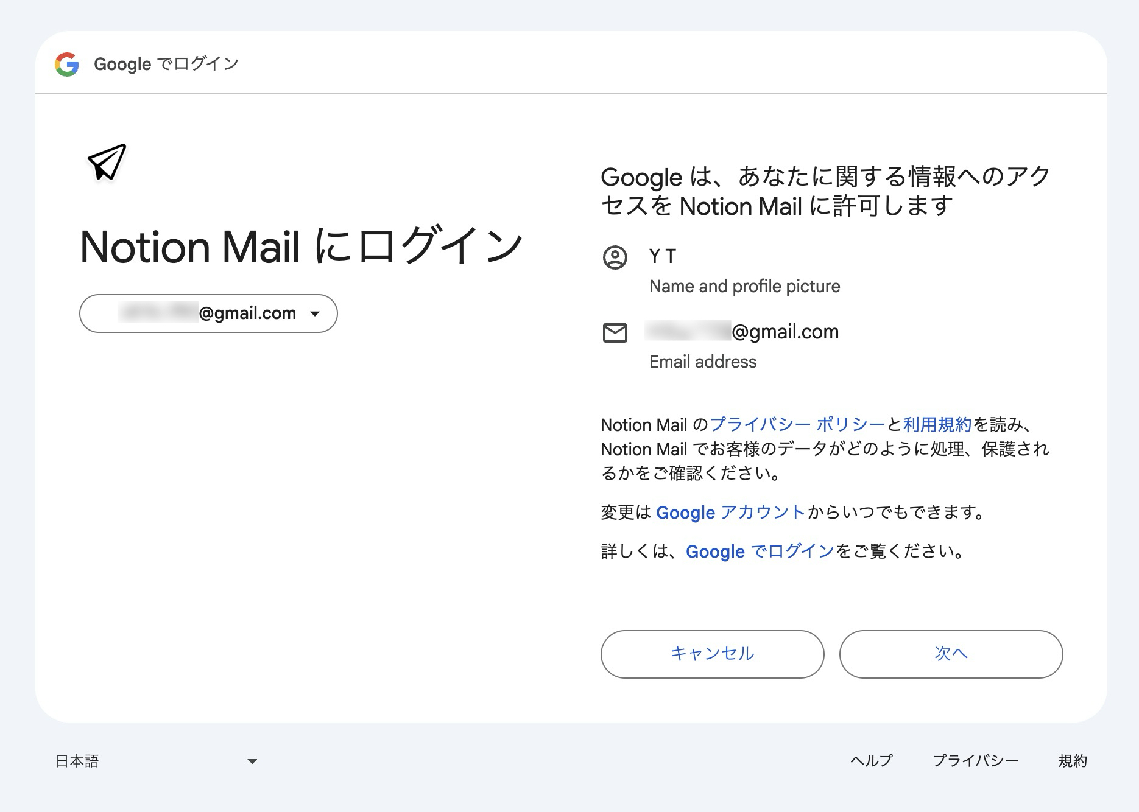This screenshot has width=1139, height=812.
Task: Open the 規約 footer link
Action: click(x=1073, y=761)
